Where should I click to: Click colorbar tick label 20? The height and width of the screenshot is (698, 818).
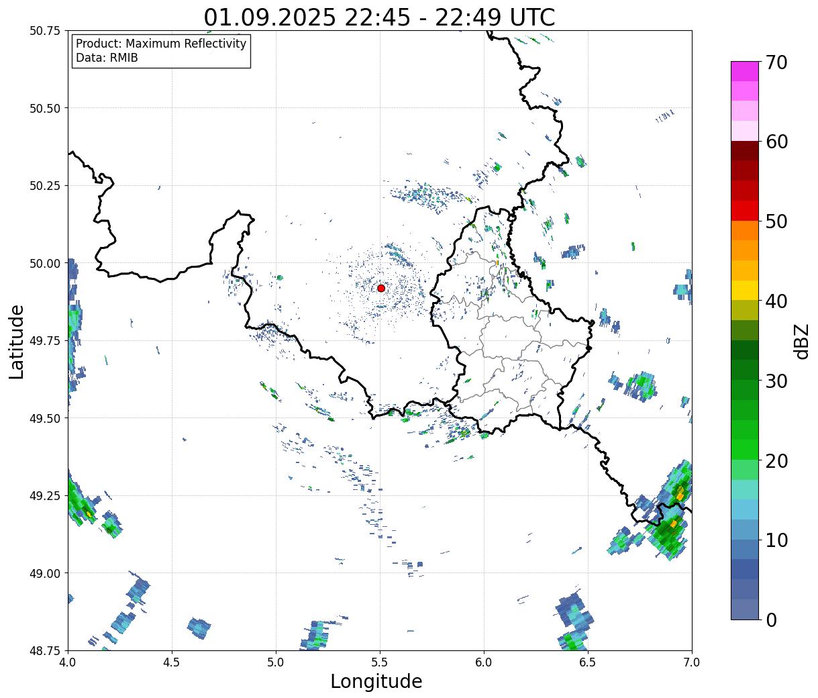click(776, 460)
